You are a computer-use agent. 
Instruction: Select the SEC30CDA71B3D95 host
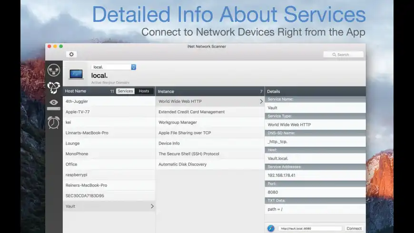(109, 196)
